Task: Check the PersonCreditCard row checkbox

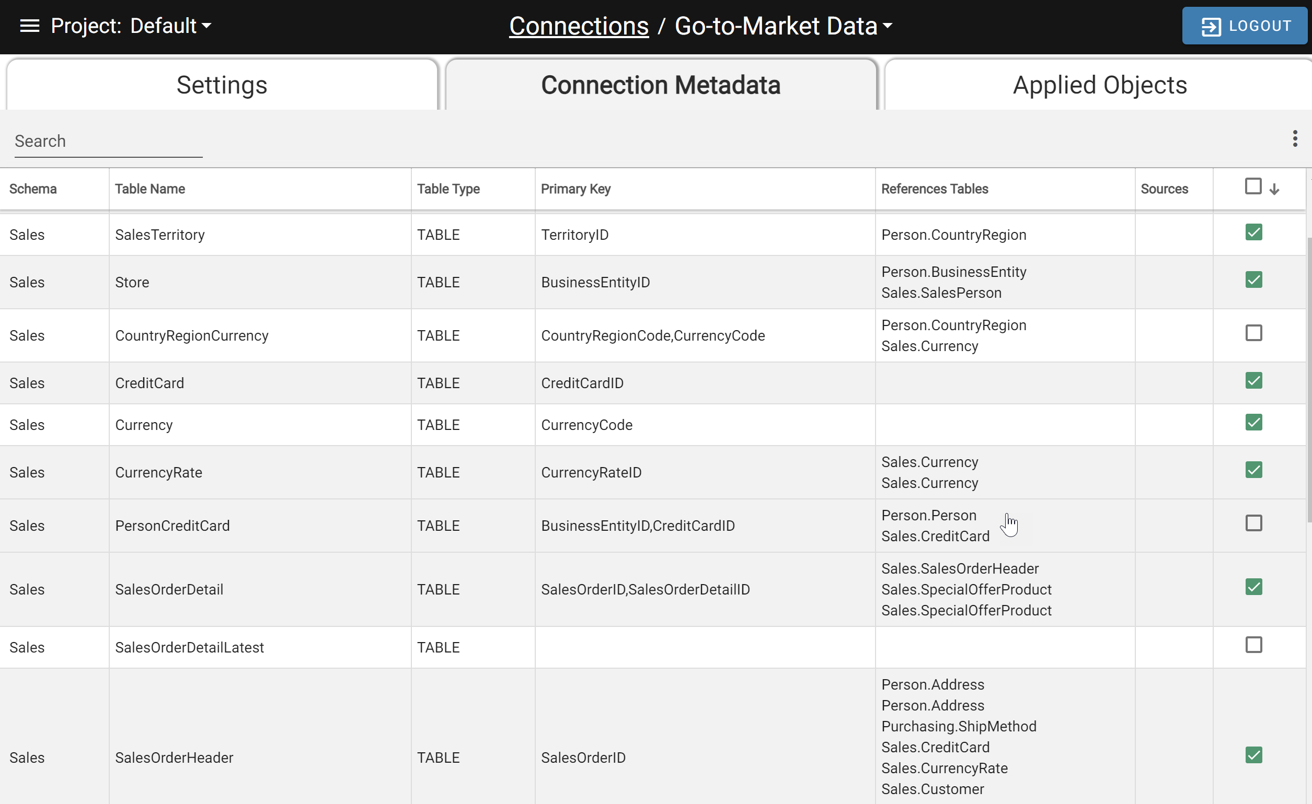Action: click(1253, 523)
